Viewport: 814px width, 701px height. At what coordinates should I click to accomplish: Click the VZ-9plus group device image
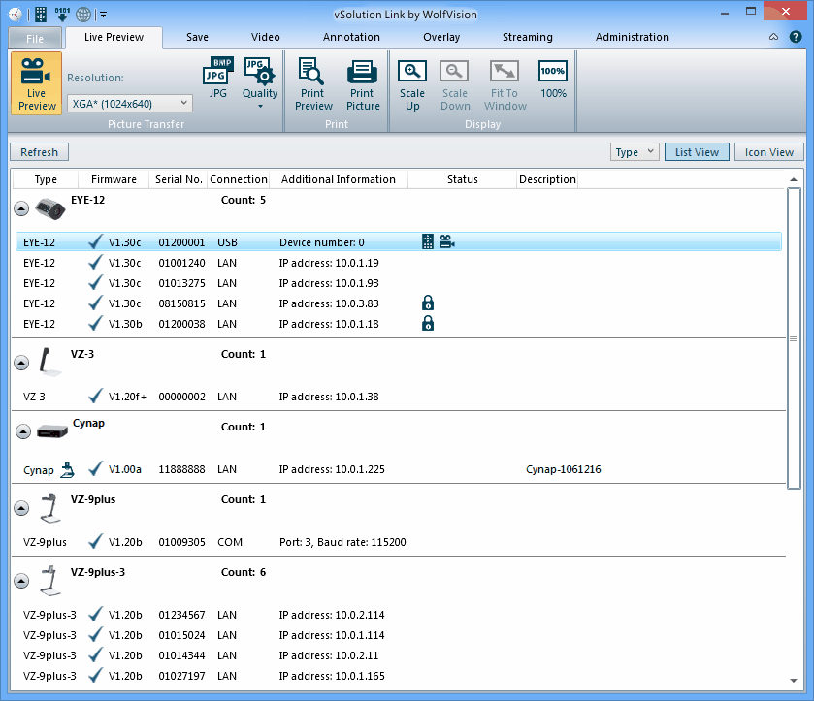pyautogui.click(x=49, y=507)
